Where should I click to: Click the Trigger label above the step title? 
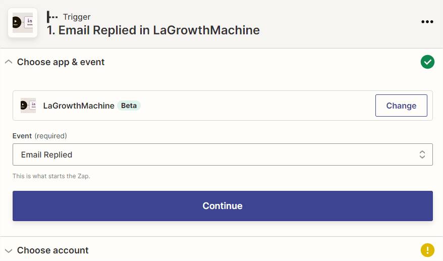tap(77, 17)
